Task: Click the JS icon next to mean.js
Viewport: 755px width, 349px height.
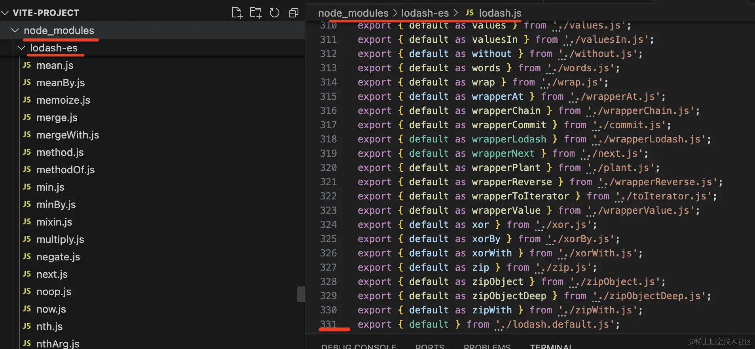Action: pyautogui.click(x=27, y=65)
